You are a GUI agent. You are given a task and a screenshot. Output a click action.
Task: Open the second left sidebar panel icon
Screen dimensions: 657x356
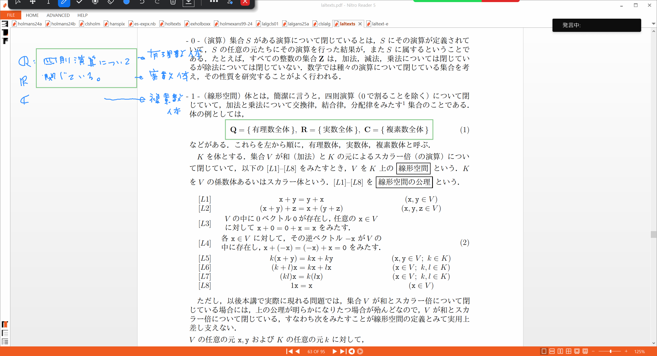5,32
